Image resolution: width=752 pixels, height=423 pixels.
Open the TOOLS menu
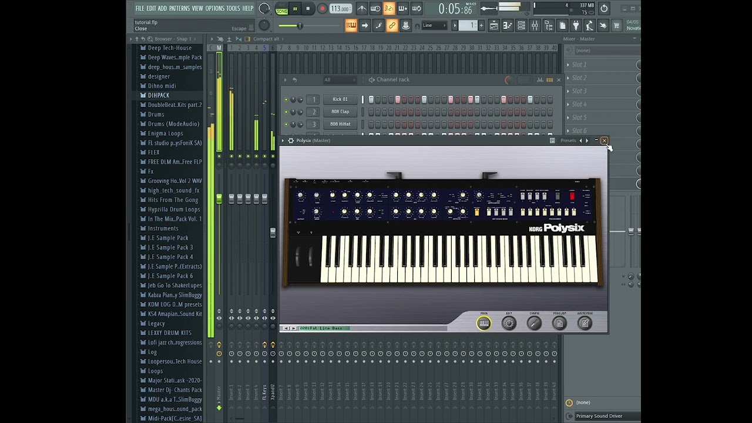[233, 9]
